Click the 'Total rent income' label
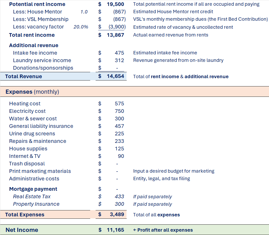This screenshot has width=269, height=235. coord(32,35)
